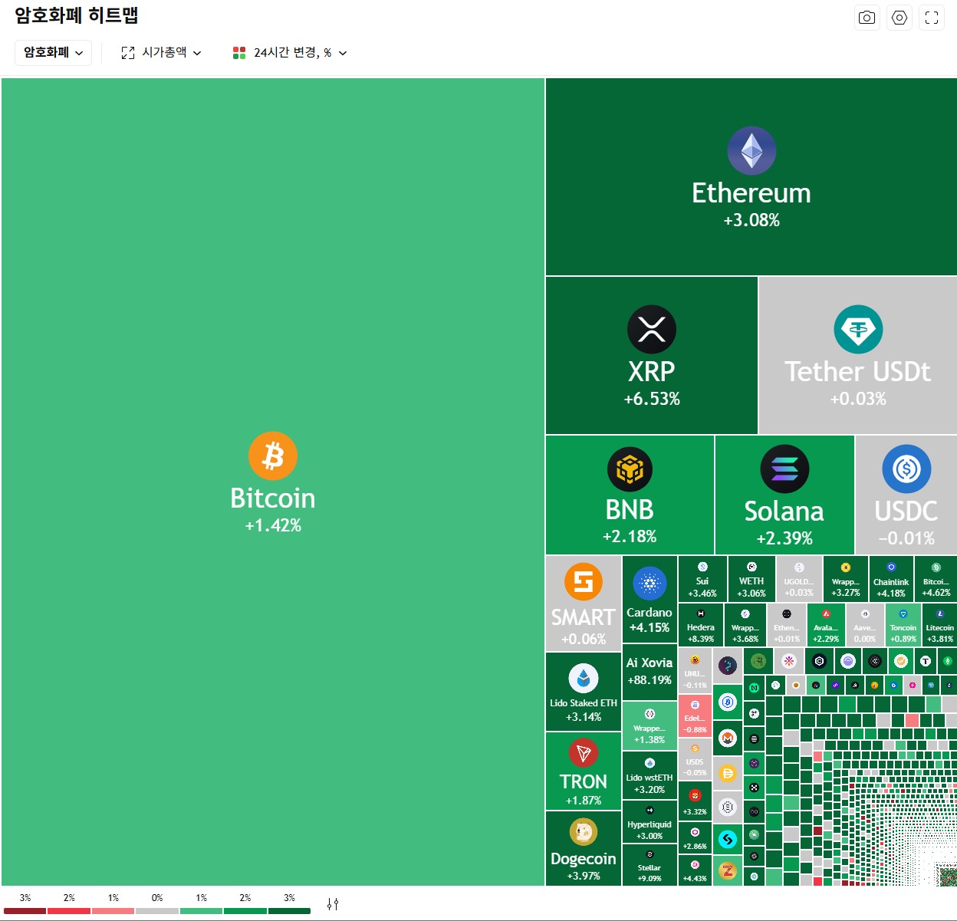957x921 pixels.
Task: Click the XRP black logo
Action: pyautogui.click(x=652, y=329)
